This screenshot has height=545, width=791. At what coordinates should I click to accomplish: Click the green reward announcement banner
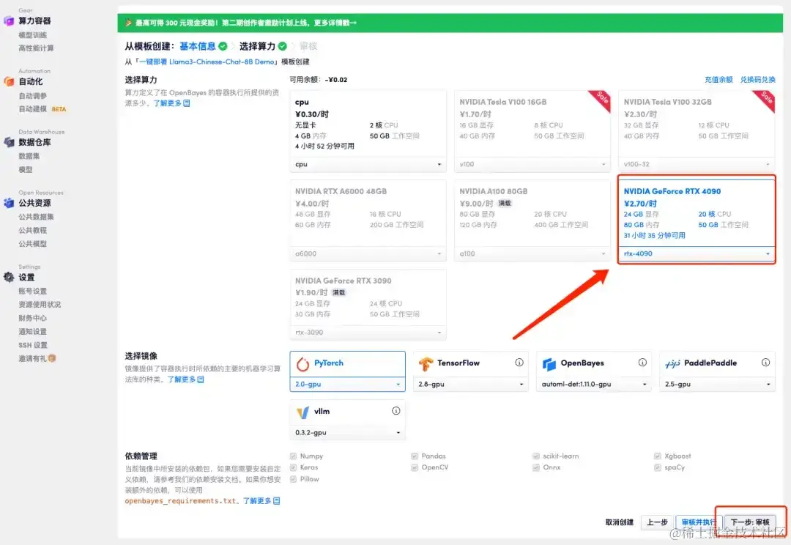tap(450, 23)
